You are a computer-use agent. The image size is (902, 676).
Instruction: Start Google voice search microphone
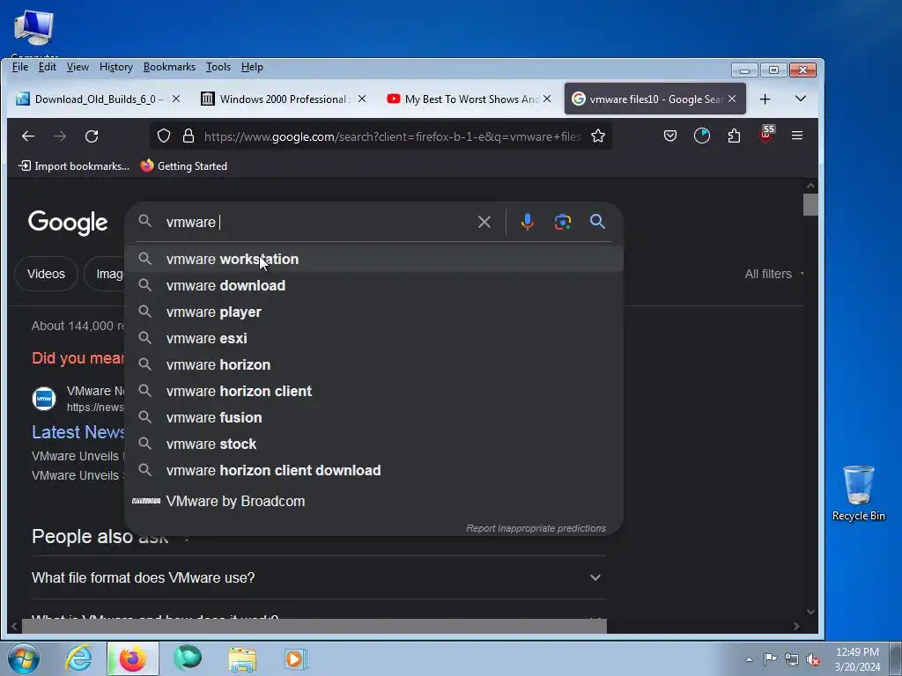pos(527,222)
